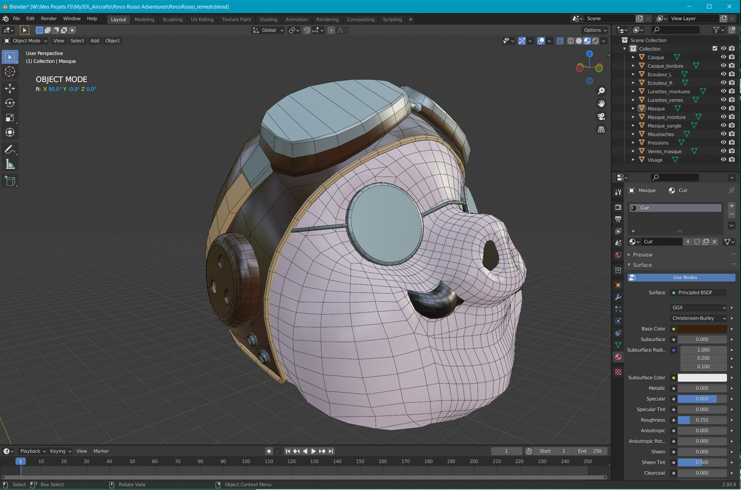Image resolution: width=741 pixels, height=490 pixels.
Task: Activate the Scale tool
Action: 10,118
